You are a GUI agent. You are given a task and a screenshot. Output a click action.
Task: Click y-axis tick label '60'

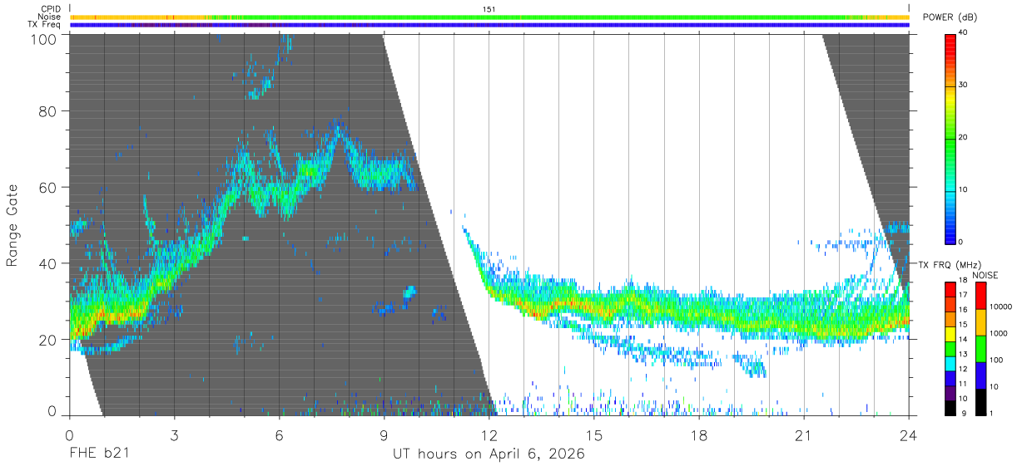point(47,187)
